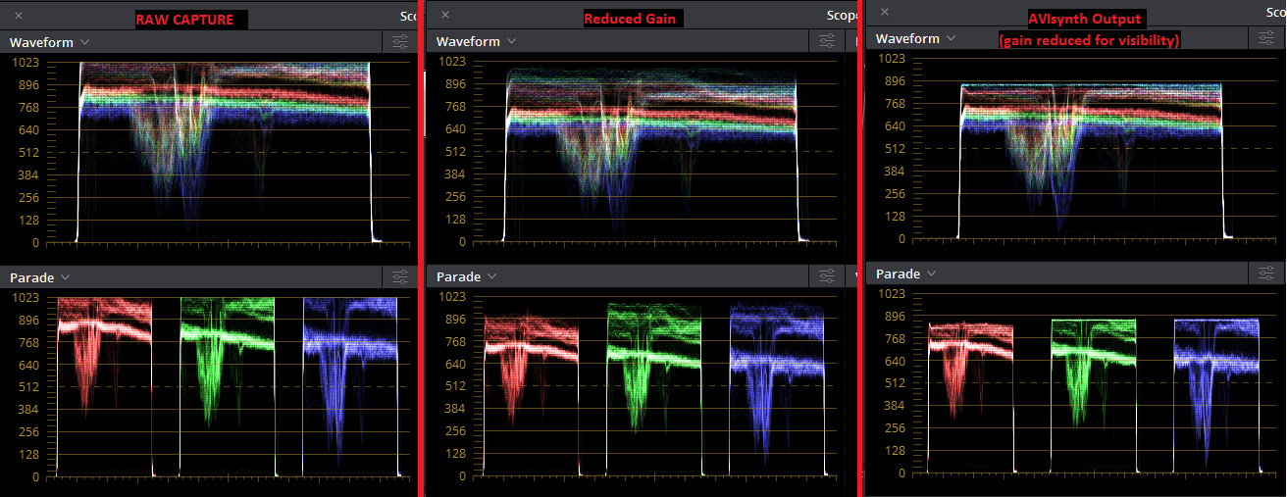This screenshot has height=497, width=1287.
Task: Click 512 on RAW CAPTURE waveform scale
Action: pyautogui.click(x=30, y=153)
